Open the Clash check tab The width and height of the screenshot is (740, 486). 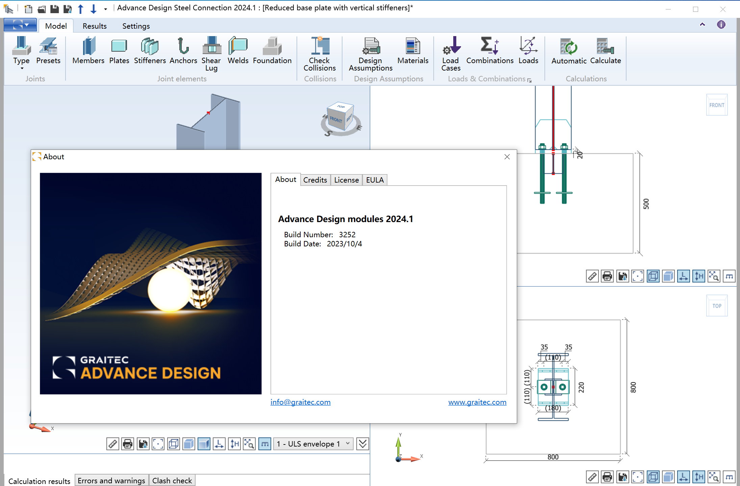point(172,480)
